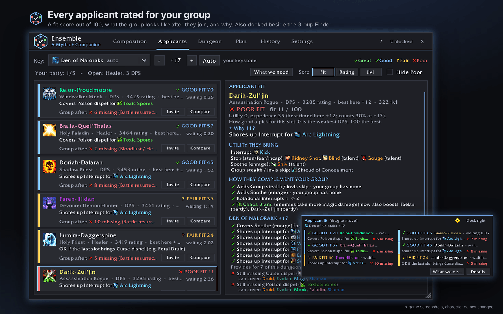Click the Kick interrupt spell icon
503x314 pixels.
256,152
